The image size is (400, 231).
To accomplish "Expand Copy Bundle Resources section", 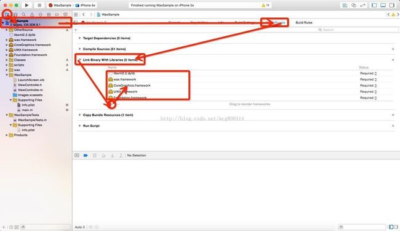I will [x=79, y=115].
